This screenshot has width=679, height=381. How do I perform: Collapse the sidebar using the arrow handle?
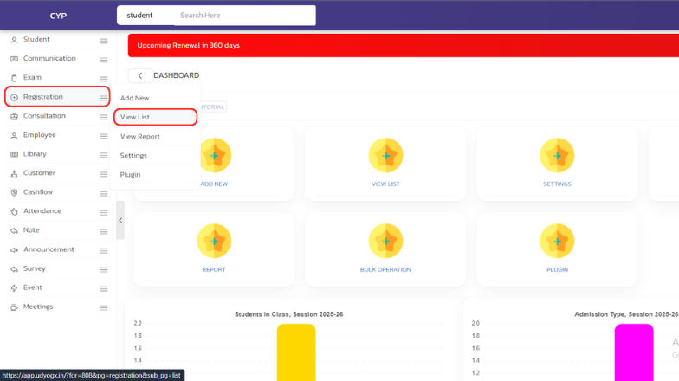120,220
